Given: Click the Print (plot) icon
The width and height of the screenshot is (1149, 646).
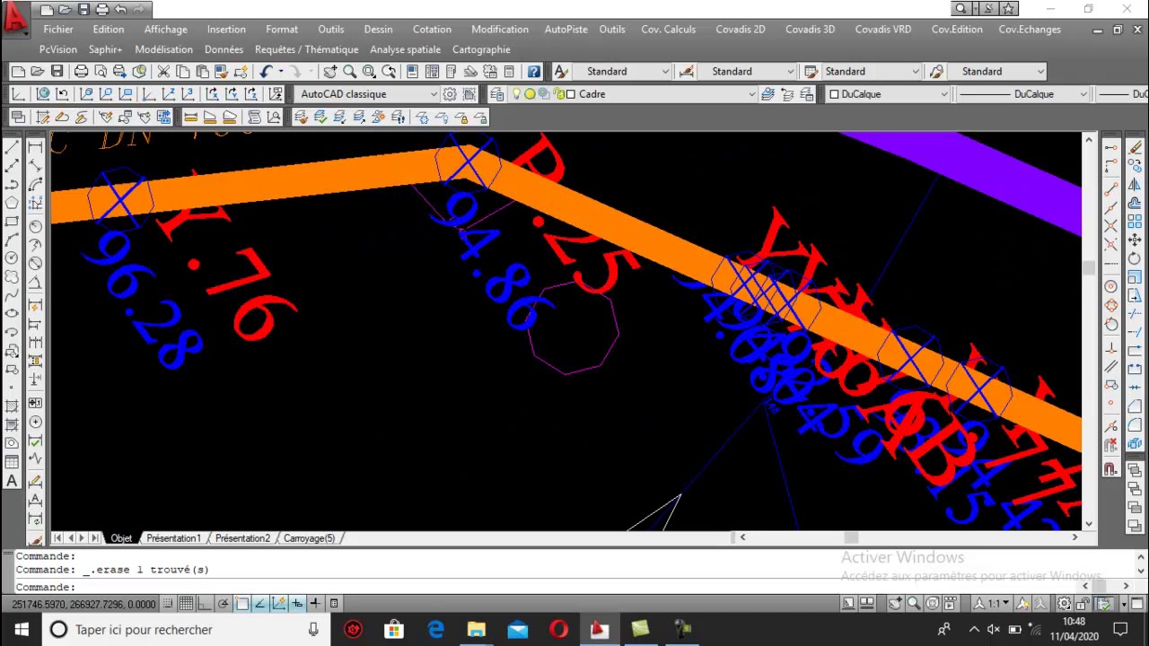Looking at the screenshot, I should [x=82, y=71].
